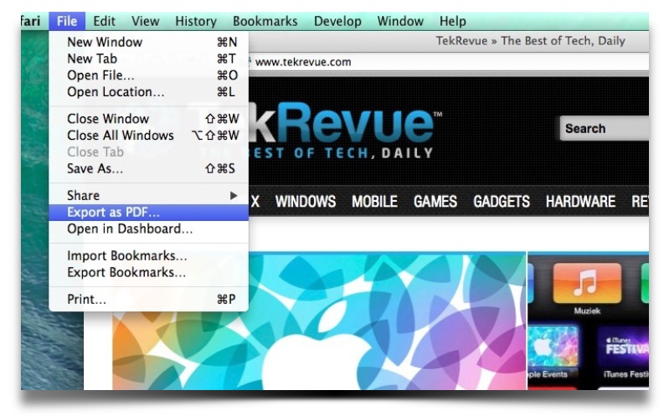Click the Apple Events icon
This screenshot has height=416, width=669.
point(553,347)
